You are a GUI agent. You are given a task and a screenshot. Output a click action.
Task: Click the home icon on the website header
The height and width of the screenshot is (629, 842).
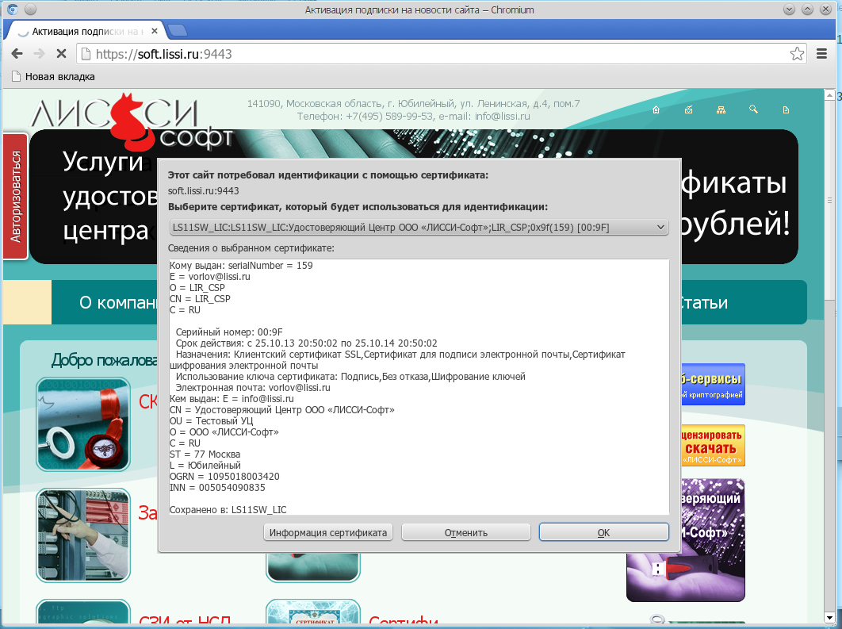(x=656, y=110)
